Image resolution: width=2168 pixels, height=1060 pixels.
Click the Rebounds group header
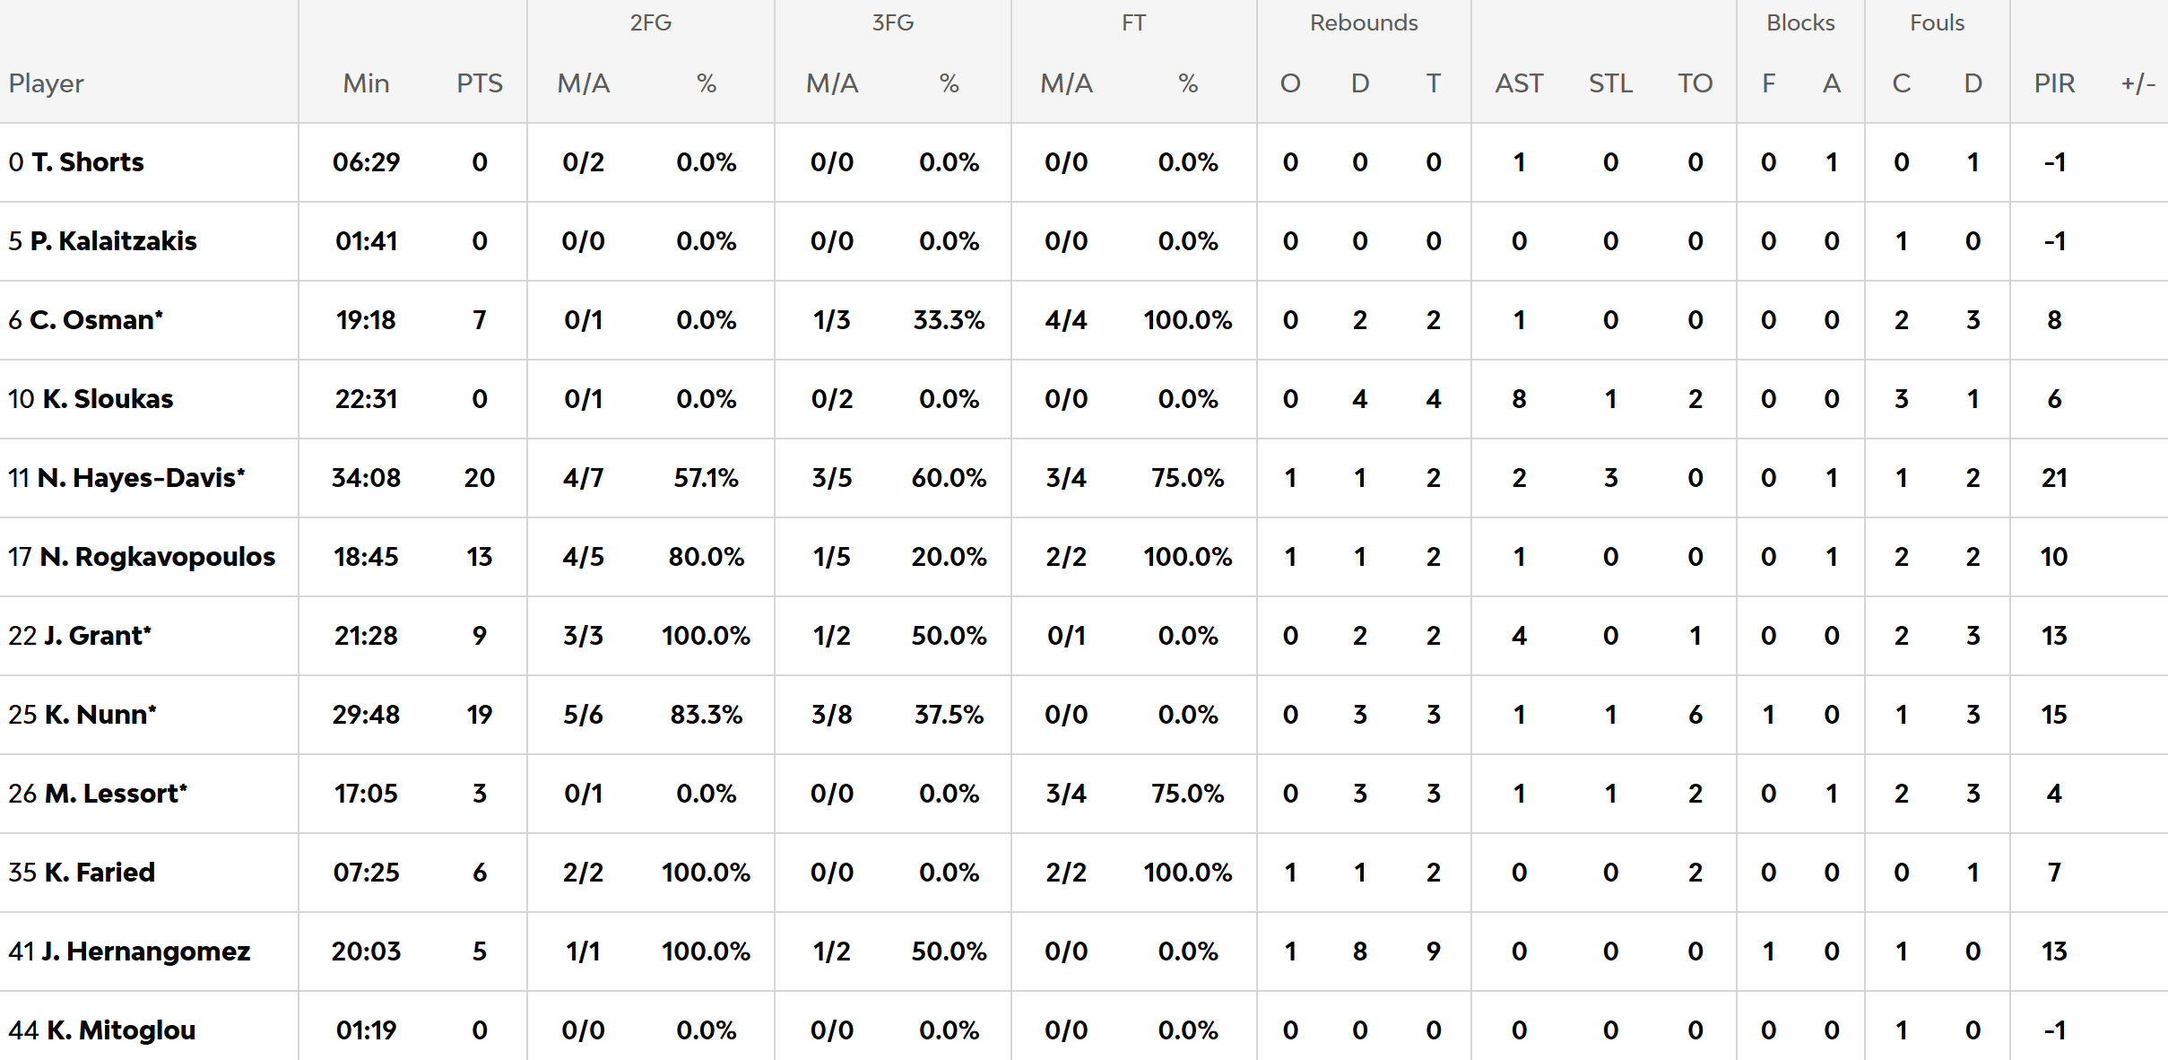1364,22
